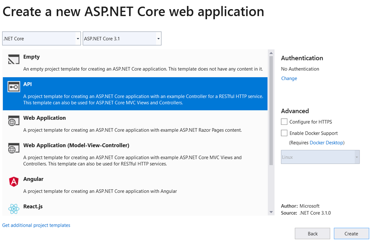The height and width of the screenshot is (242, 372).
Task: Click the Empty template icon
Action: 14,60
